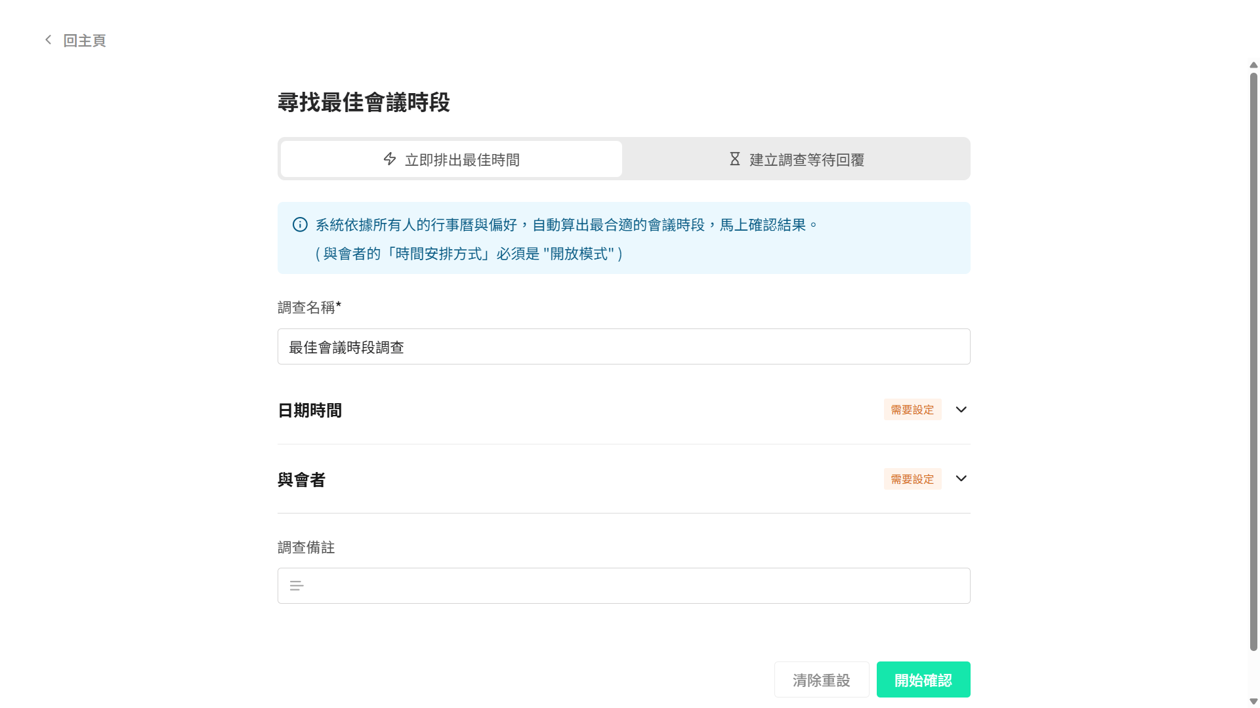Click the 需要設定 badge beside 與會者
This screenshot has height=708, width=1260.
tap(913, 479)
